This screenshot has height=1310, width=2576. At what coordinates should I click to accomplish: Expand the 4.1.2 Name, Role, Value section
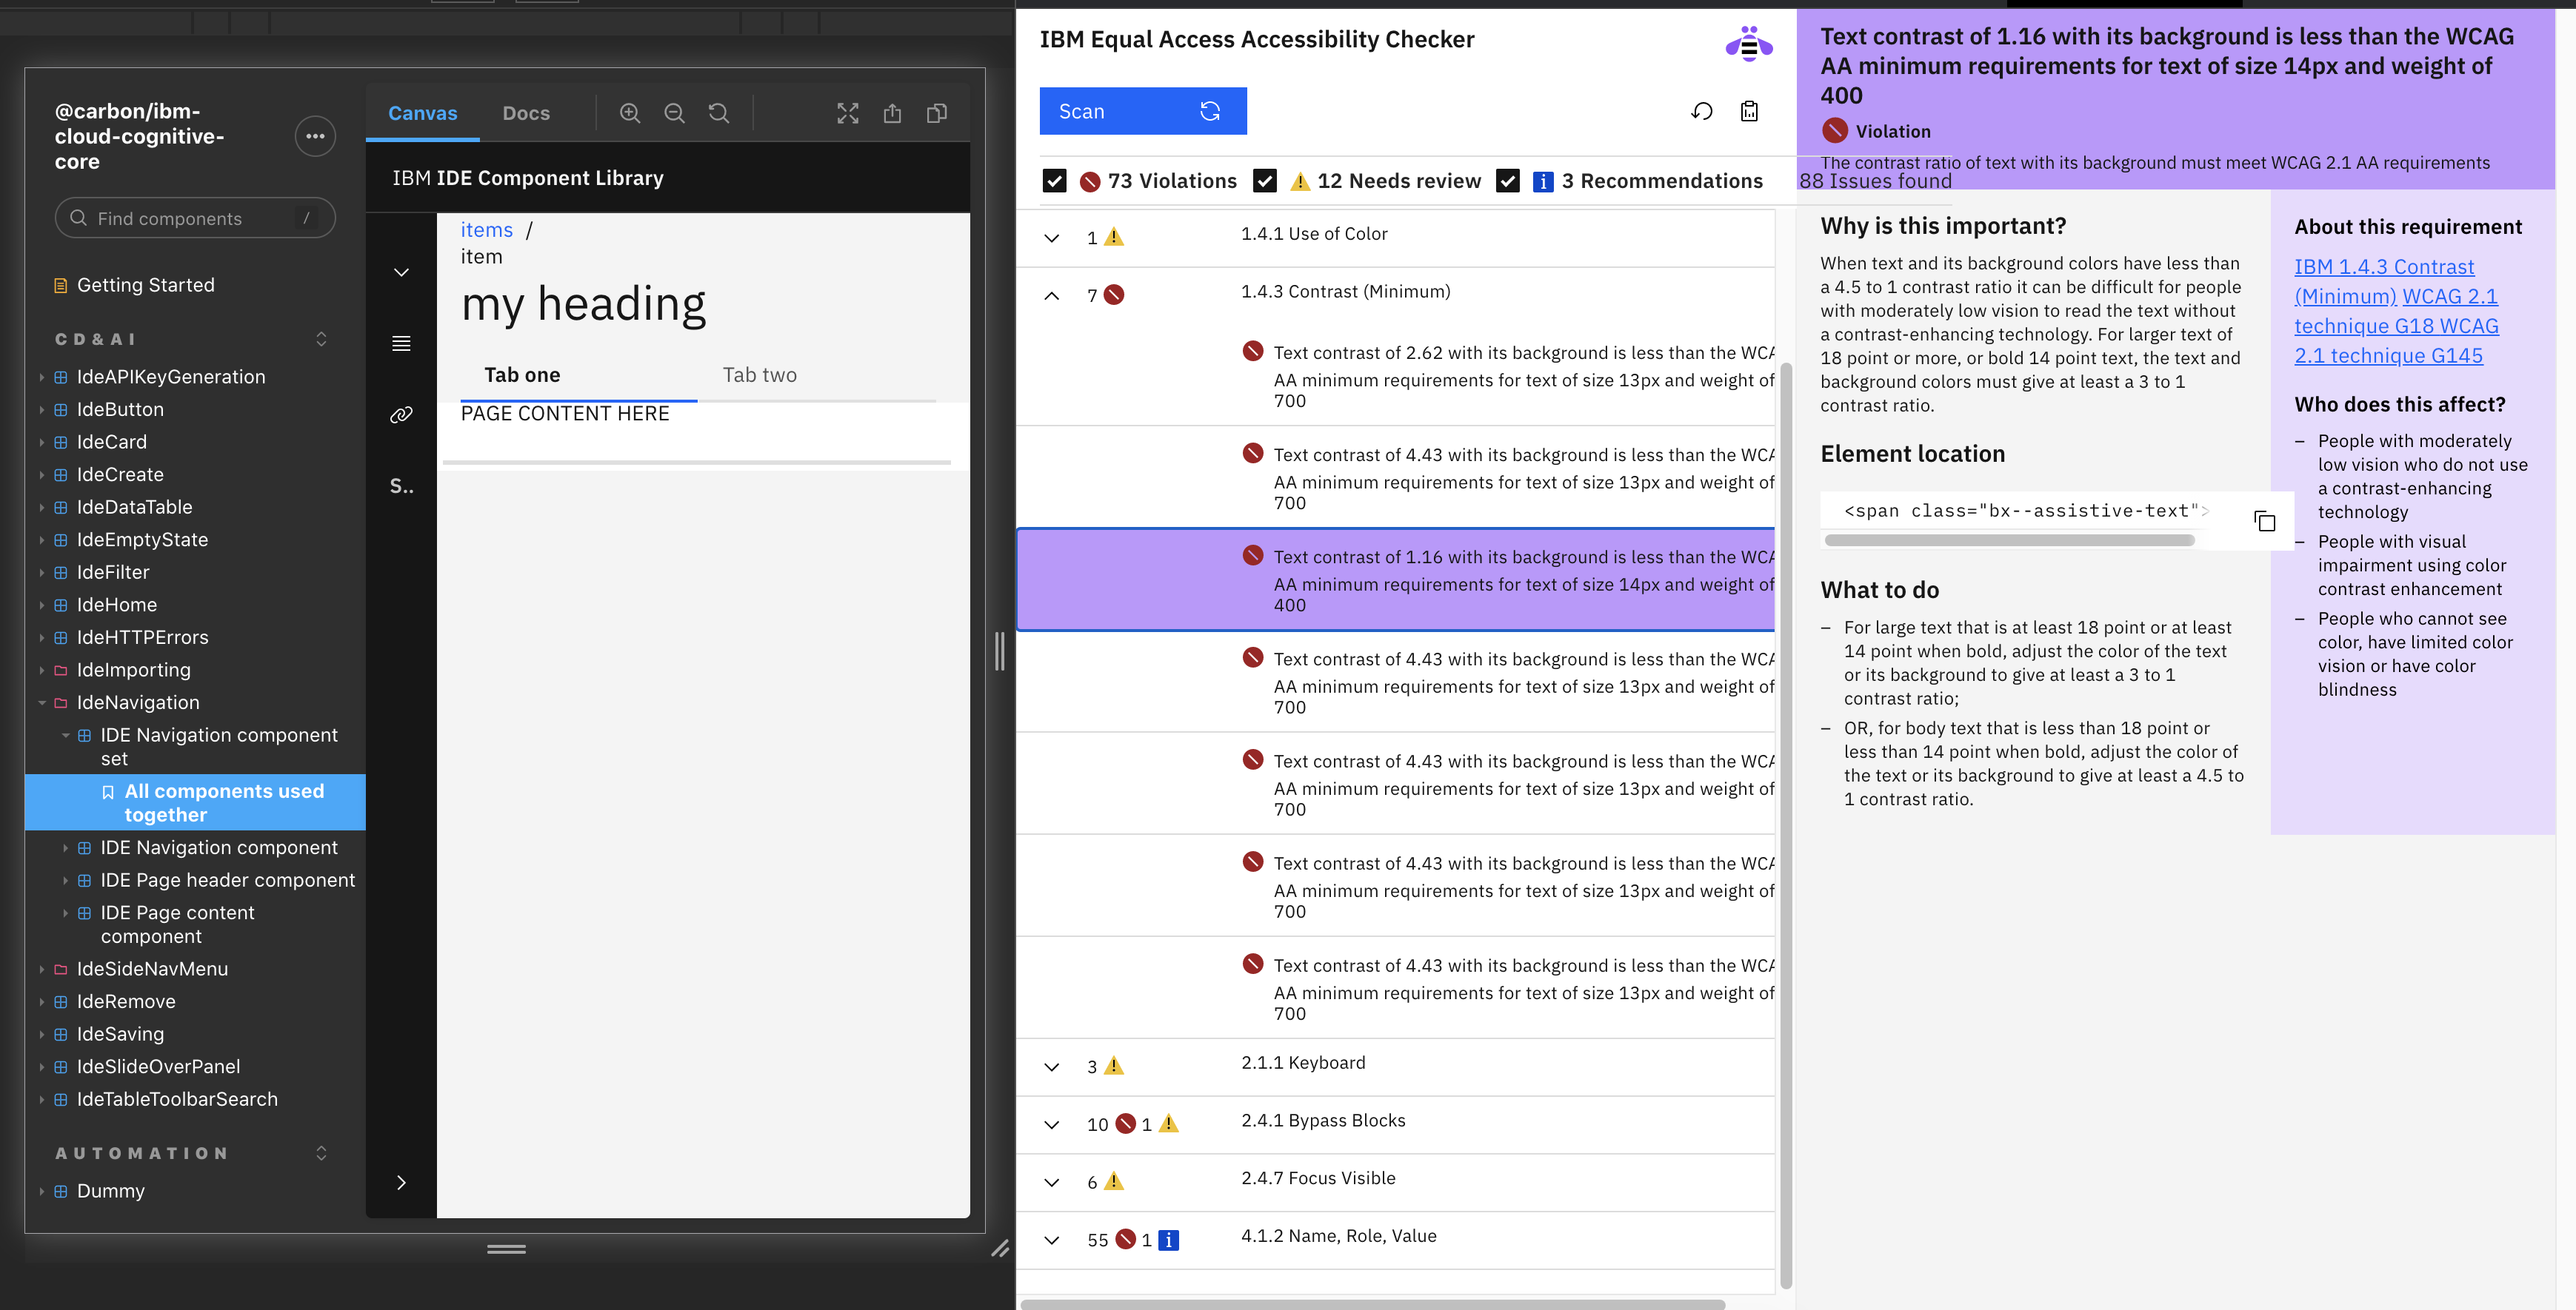pos(1051,1240)
